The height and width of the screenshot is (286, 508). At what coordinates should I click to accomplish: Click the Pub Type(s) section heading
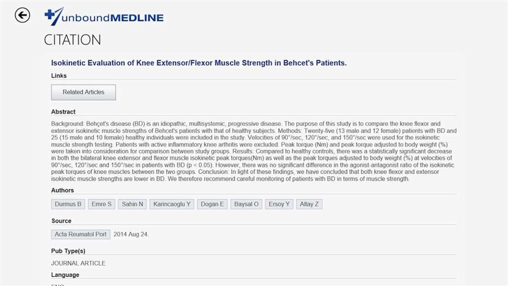point(68,251)
